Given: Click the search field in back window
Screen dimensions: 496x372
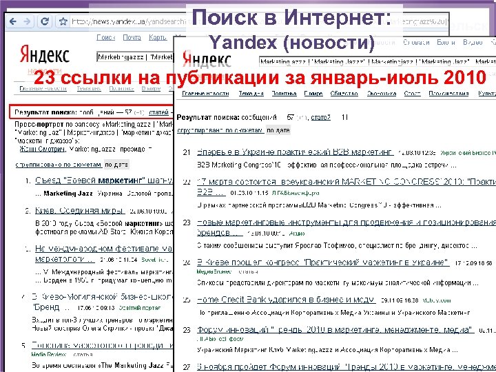Looking at the screenshot, I should [135, 57].
